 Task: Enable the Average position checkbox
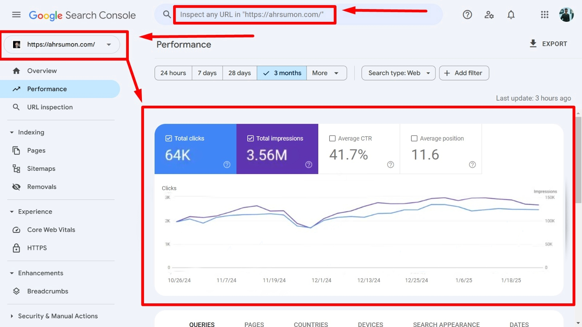tap(414, 138)
